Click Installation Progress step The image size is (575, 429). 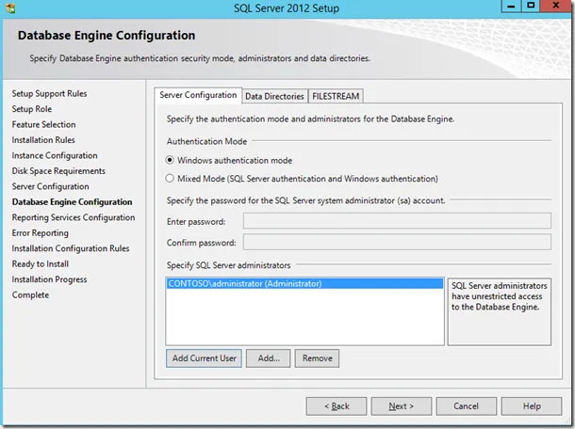tap(49, 279)
